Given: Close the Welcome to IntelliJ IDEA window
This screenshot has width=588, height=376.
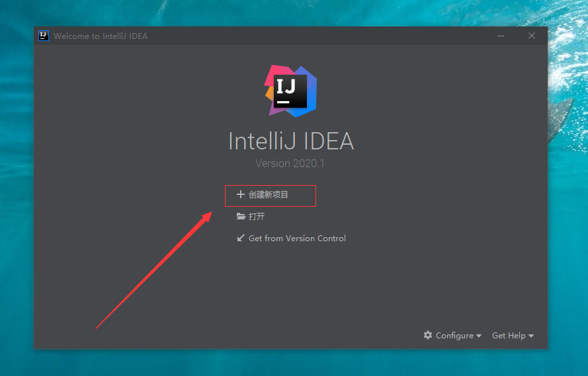Looking at the screenshot, I should (532, 36).
